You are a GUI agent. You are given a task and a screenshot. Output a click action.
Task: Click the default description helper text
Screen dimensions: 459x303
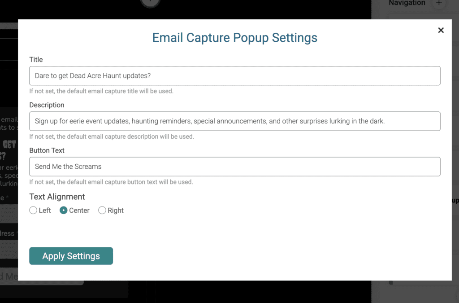(x=112, y=136)
